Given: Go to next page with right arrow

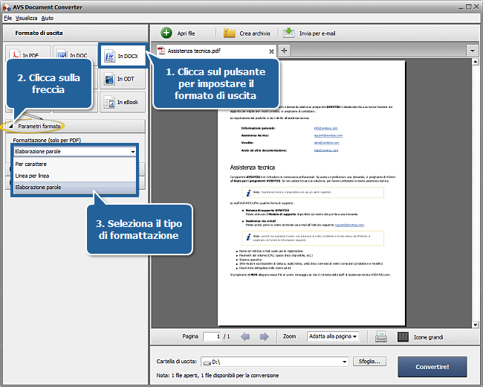Looking at the screenshot, I should [264, 336].
